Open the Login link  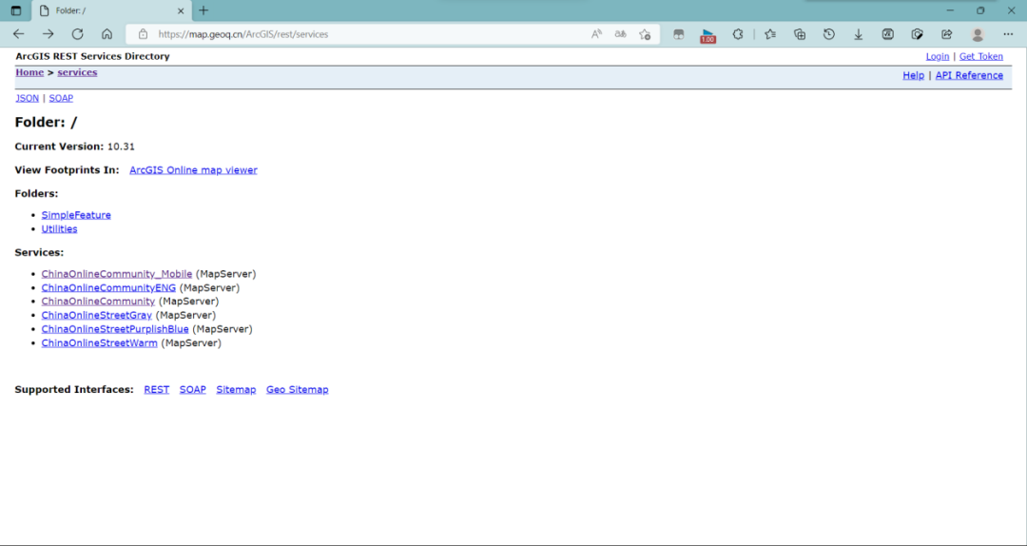(938, 56)
